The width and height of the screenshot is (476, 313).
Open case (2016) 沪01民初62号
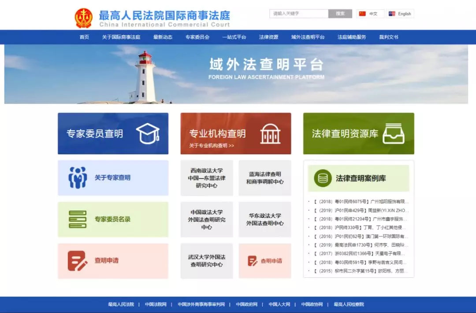coord(361,237)
